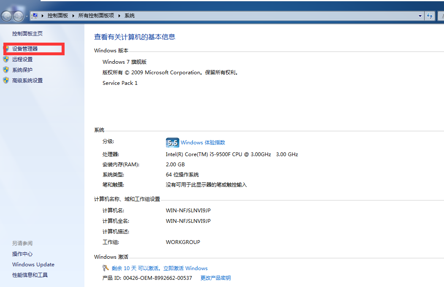Click the Forward navigation arrow button
Image resolution: width=444 pixels, height=287 pixels.
click(19, 16)
